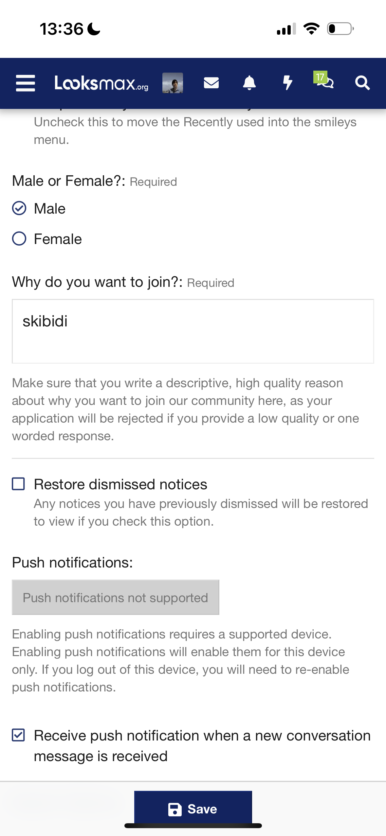Select the Male radio option

(x=19, y=208)
